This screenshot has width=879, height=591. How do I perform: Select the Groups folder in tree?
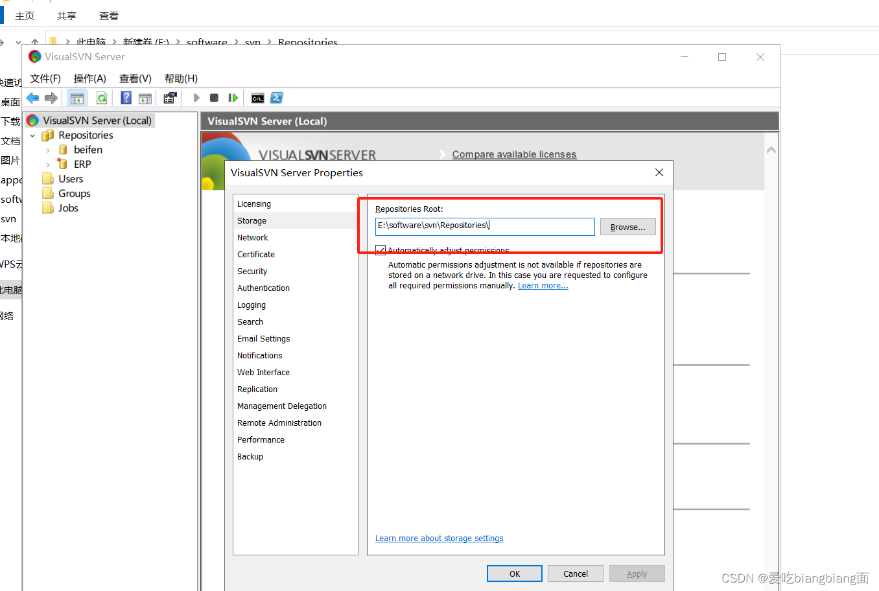74,193
